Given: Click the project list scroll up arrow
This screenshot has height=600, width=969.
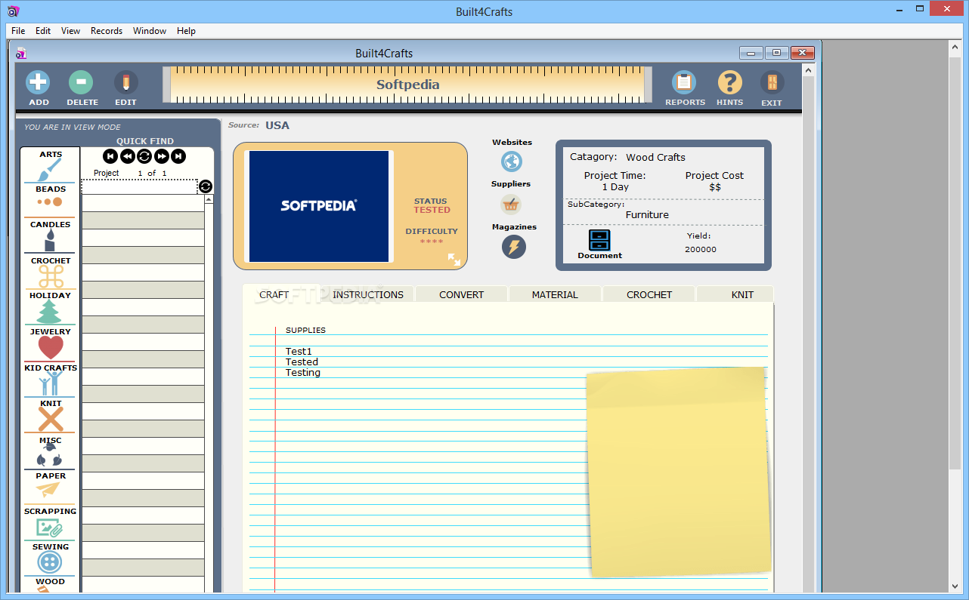Looking at the screenshot, I should (x=209, y=199).
